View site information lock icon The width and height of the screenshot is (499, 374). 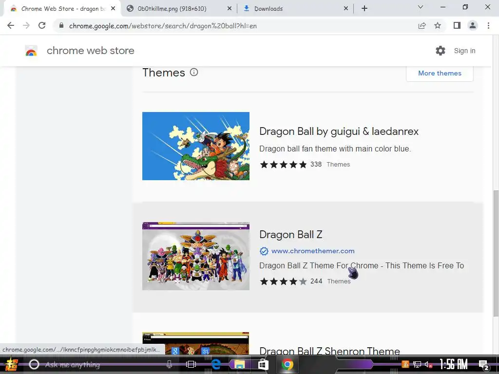(x=61, y=25)
